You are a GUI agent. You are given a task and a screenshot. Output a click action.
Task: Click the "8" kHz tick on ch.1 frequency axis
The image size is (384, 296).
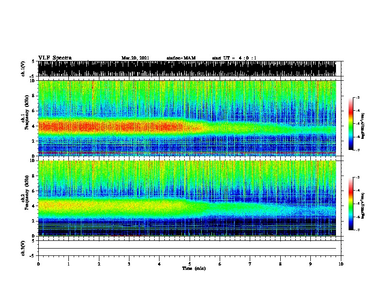pyautogui.click(x=33, y=96)
